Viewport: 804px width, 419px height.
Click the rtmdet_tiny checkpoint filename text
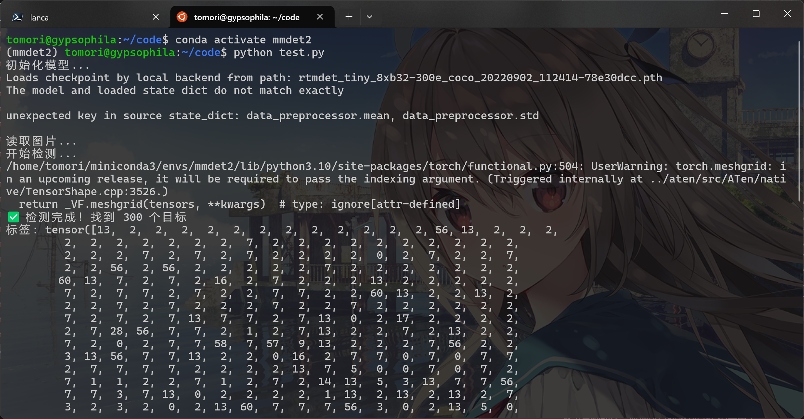click(x=480, y=78)
